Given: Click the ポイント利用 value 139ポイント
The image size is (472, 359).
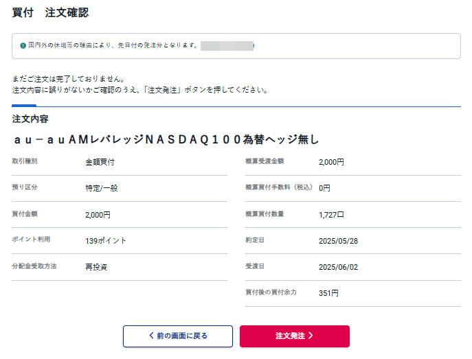Looking at the screenshot, I should 106,241.
